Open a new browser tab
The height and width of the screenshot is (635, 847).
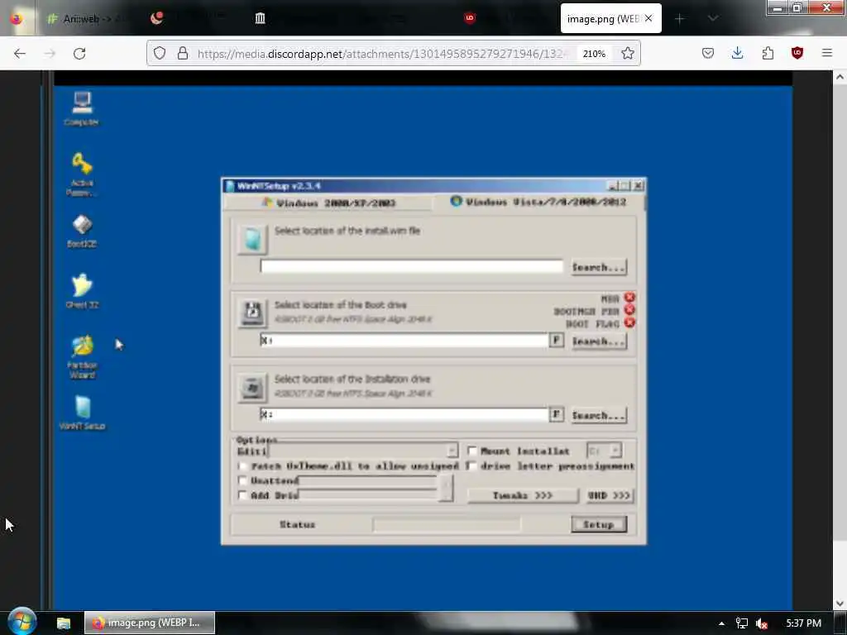[680, 19]
